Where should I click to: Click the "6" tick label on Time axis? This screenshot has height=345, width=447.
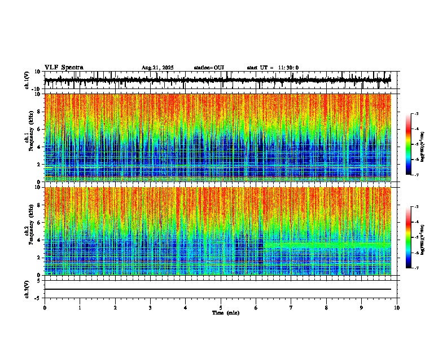coord(256,308)
